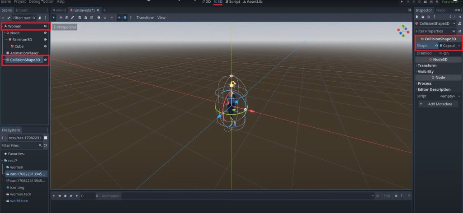The width and height of the screenshot is (463, 213).
Task: Open the Inspector object history icon
Action: tap(459, 17)
